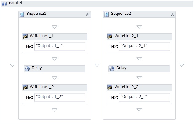Select the Parallel activity title
Viewport: 194px width, 124px height.
[x=15, y=3]
